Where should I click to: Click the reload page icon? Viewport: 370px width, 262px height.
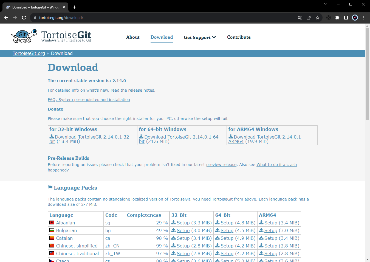[24, 17]
